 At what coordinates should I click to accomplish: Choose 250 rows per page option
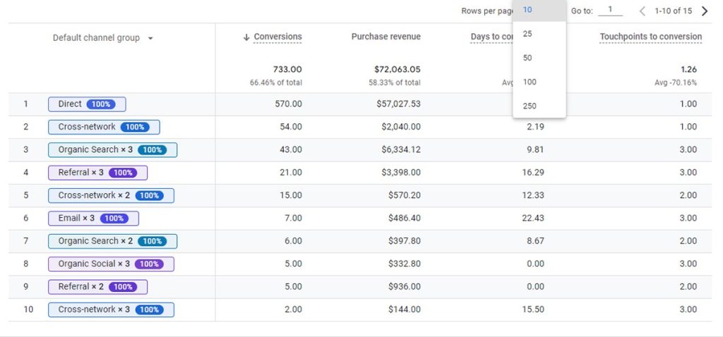pos(530,106)
